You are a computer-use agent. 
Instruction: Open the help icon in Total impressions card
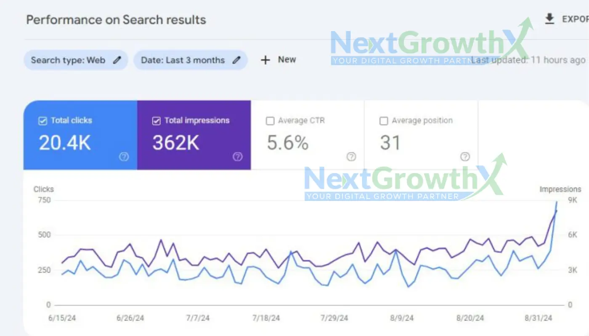tap(238, 157)
